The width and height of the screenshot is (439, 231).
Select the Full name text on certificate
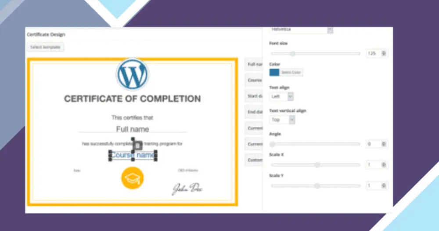click(x=133, y=129)
